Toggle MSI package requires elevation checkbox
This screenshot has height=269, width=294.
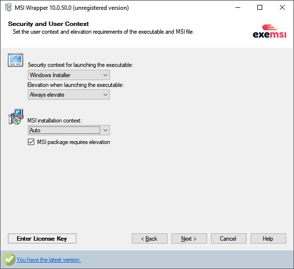click(32, 142)
